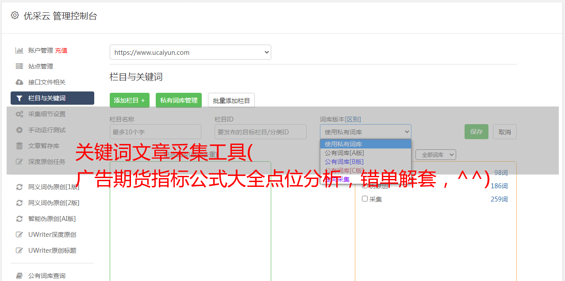Choose 公有词库[A版] from the option list
This screenshot has width=565, height=281.
(365, 153)
